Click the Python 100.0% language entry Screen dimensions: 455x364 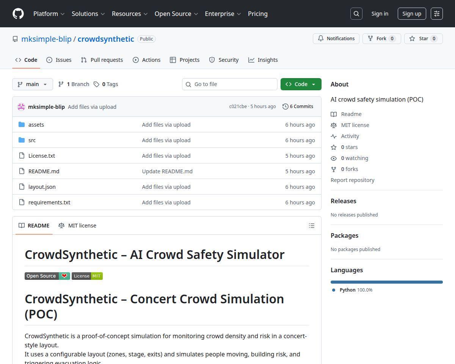pyautogui.click(x=352, y=290)
